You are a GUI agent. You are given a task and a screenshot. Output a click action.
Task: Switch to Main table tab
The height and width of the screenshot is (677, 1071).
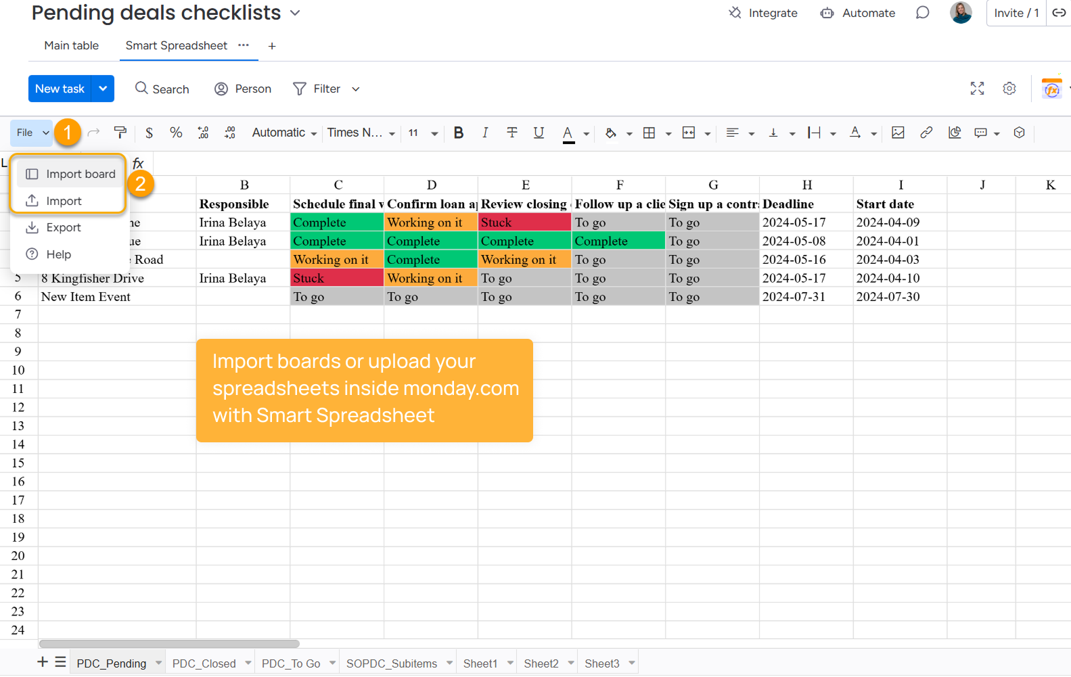click(x=72, y=45)
